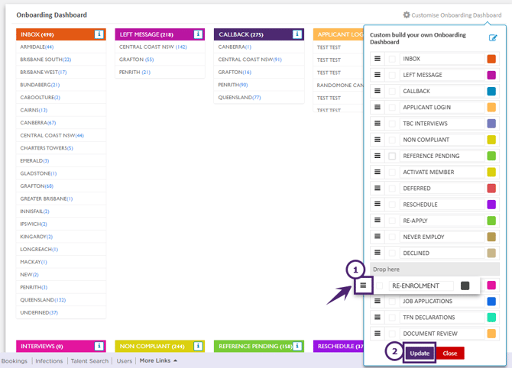Screen dimensions: 512x368
Task: Toggle the CALLBACK checkbox
Action: click(392, 91)
